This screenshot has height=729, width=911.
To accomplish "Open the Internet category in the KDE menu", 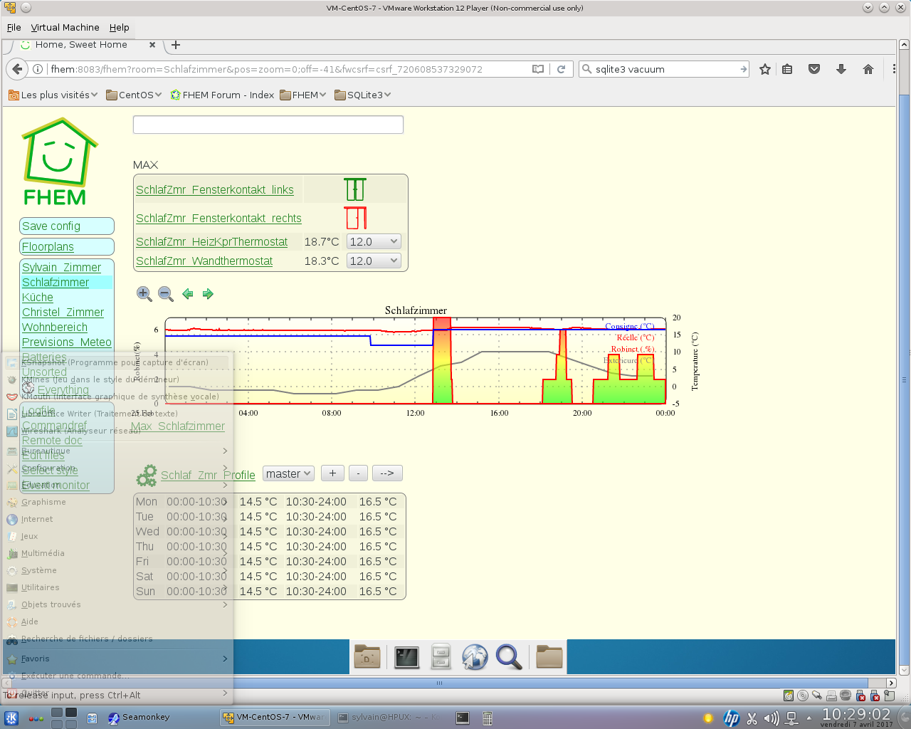I will click(x=117, y=519).
